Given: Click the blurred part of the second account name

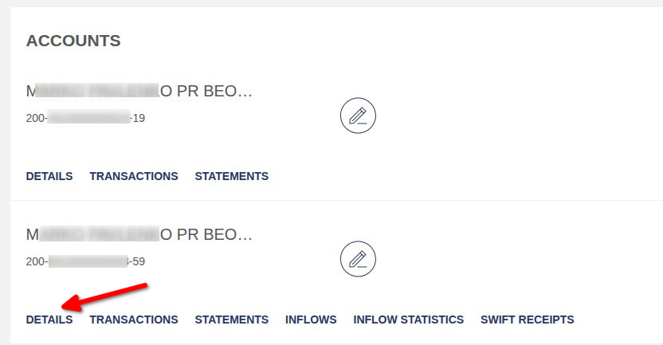Looking at the screenshot, I should [x=98, y=235].
